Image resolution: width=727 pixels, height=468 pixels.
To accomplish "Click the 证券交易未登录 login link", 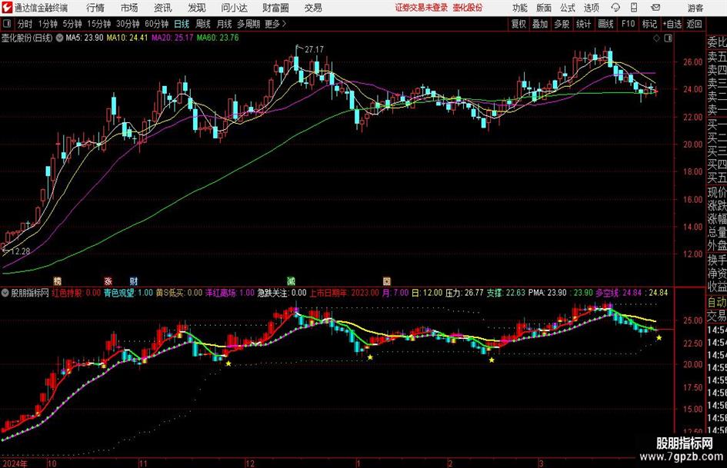I will (422, 8).
